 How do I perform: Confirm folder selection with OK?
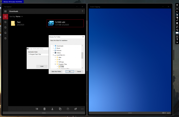(x=70, y=71)
